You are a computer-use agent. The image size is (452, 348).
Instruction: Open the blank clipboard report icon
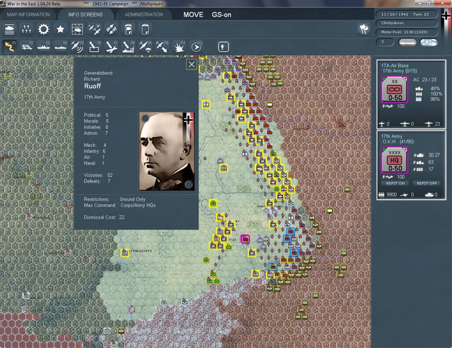[145, 29]
